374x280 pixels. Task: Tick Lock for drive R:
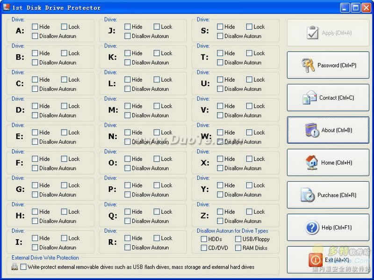click(157, 238)
